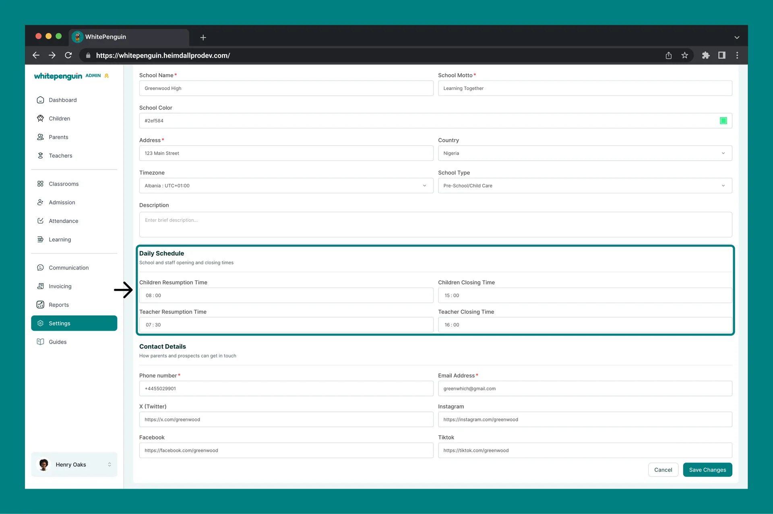773x514 pixels.
Task: Click the Reports chart icon
Action: coord(40,305)
